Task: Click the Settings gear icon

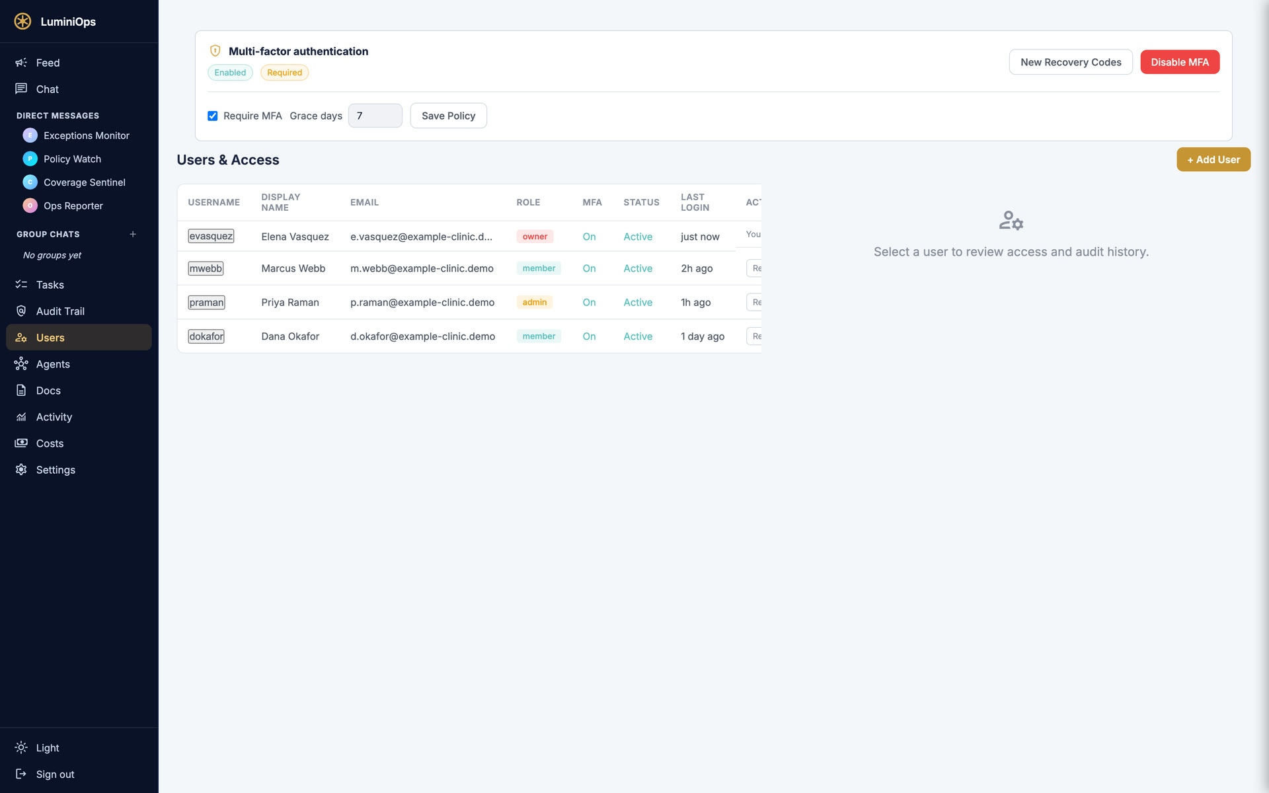Action: click(21, 469)
